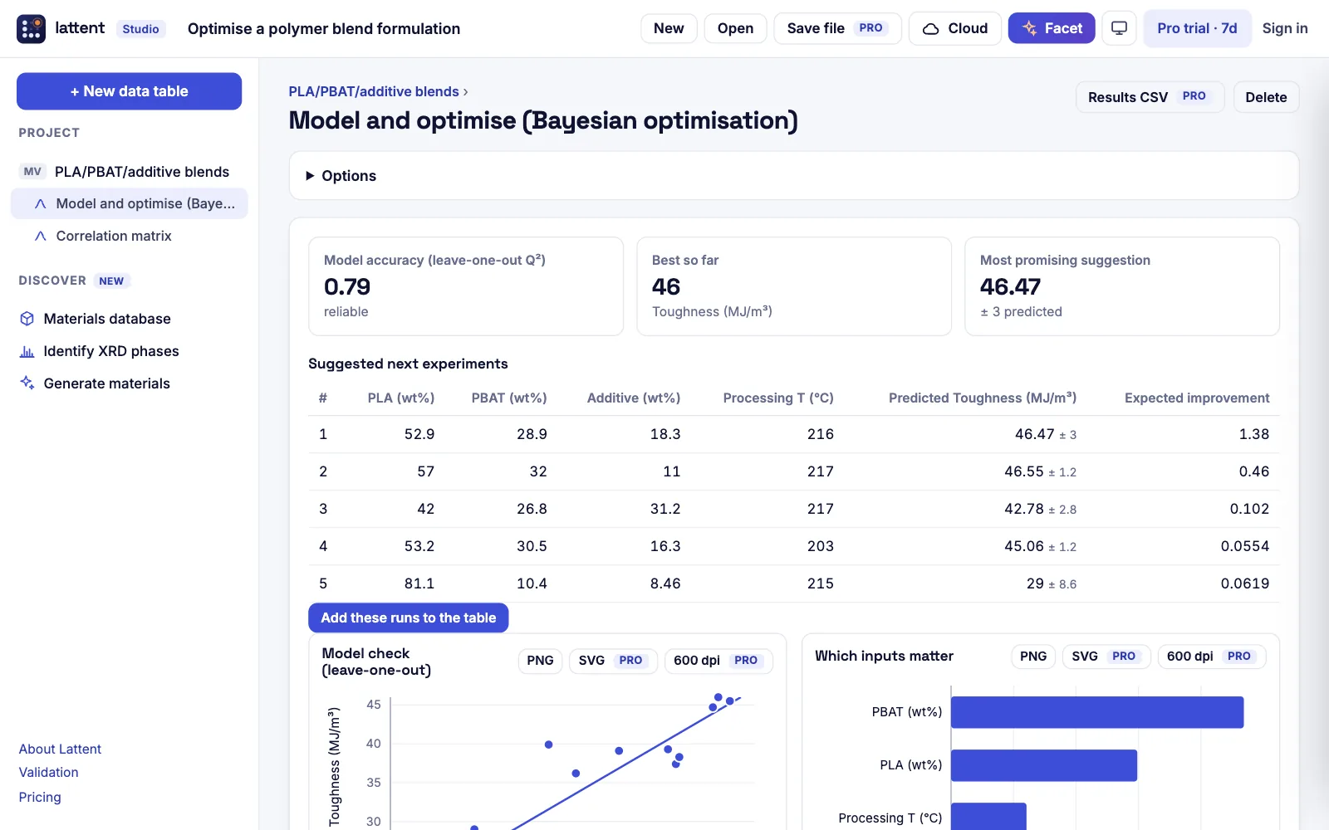This screenshot has height=830, width=1329.
Task: Click the PBAT (wt%) importance bar
Action: coord(1097,712)
